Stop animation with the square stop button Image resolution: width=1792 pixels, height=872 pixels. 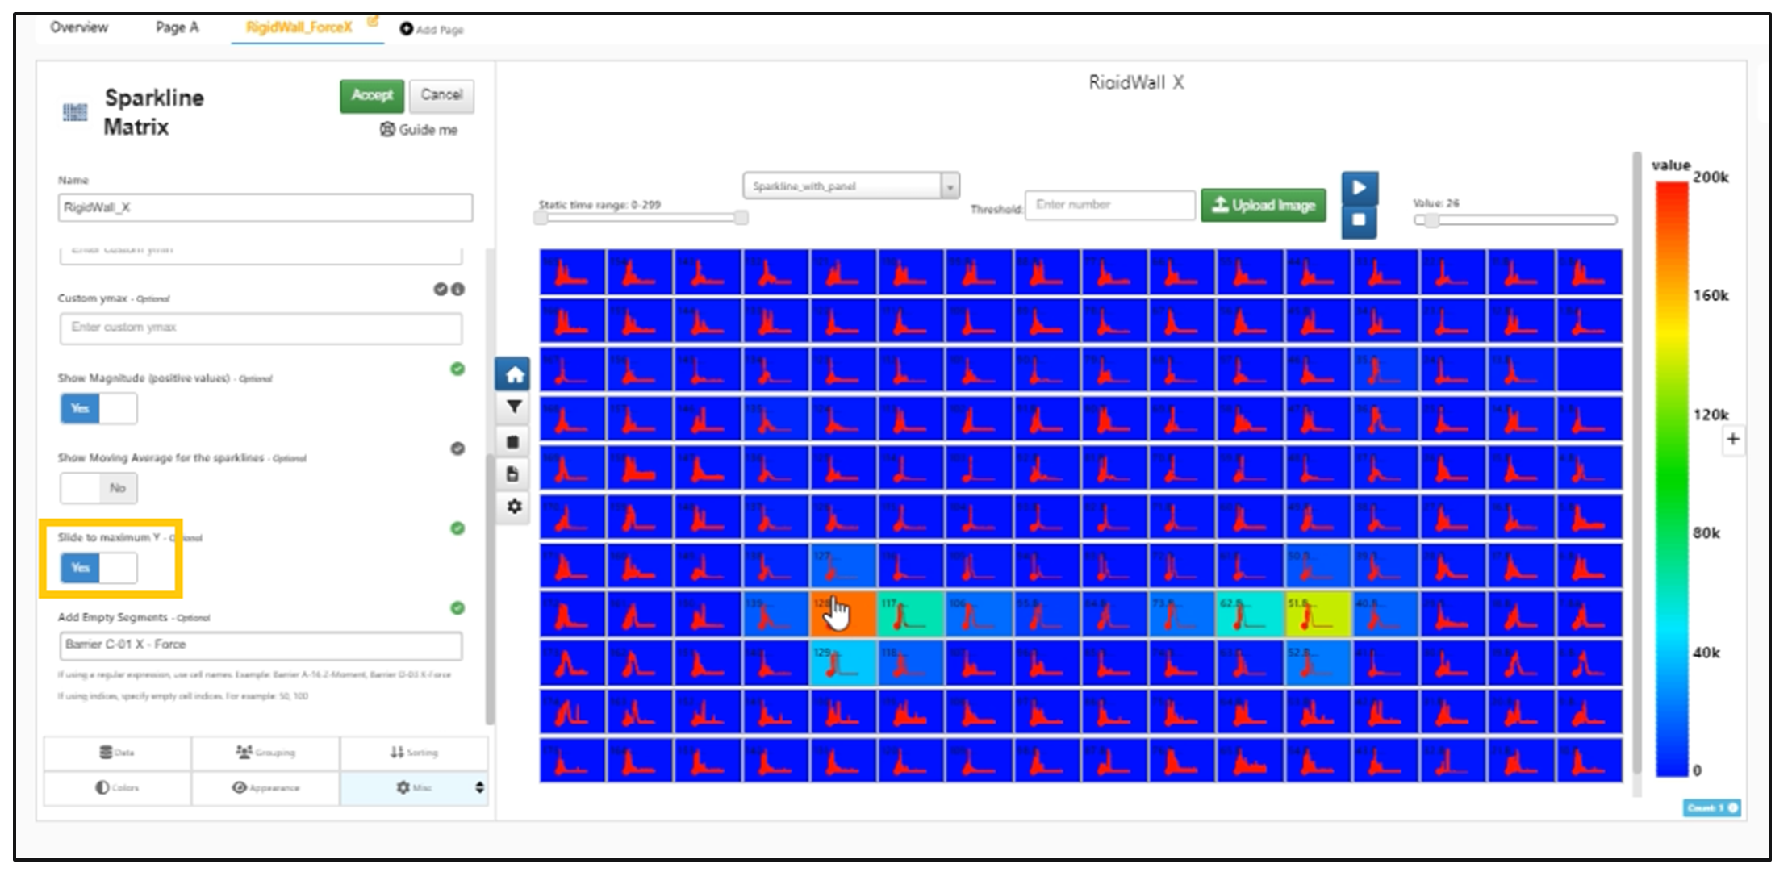[1360, 221]
